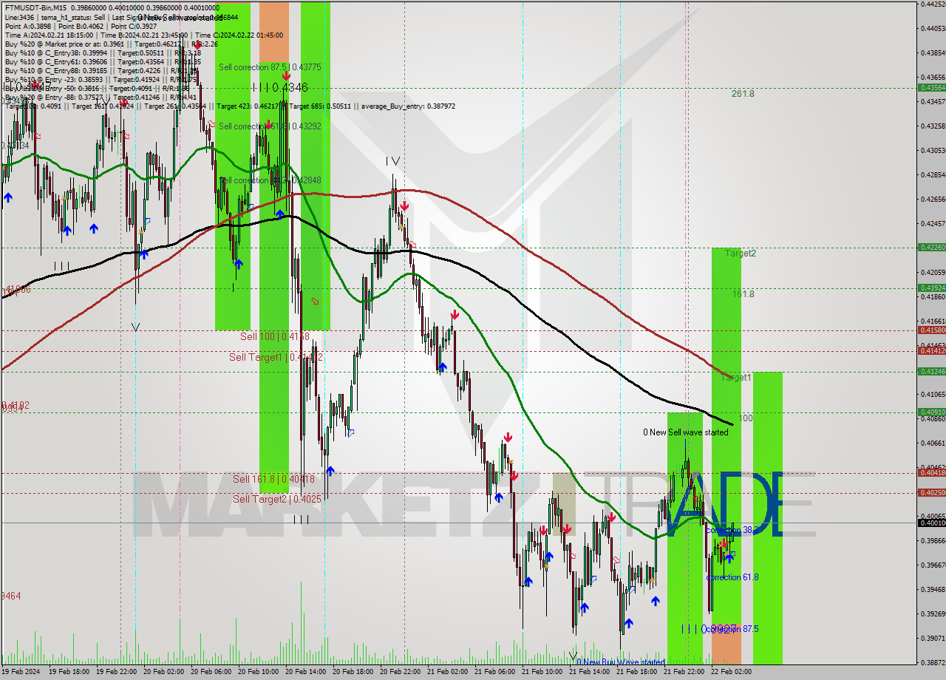
Task: Click the '20 Feb 14:00' time axis label
Action: point(305,672)
